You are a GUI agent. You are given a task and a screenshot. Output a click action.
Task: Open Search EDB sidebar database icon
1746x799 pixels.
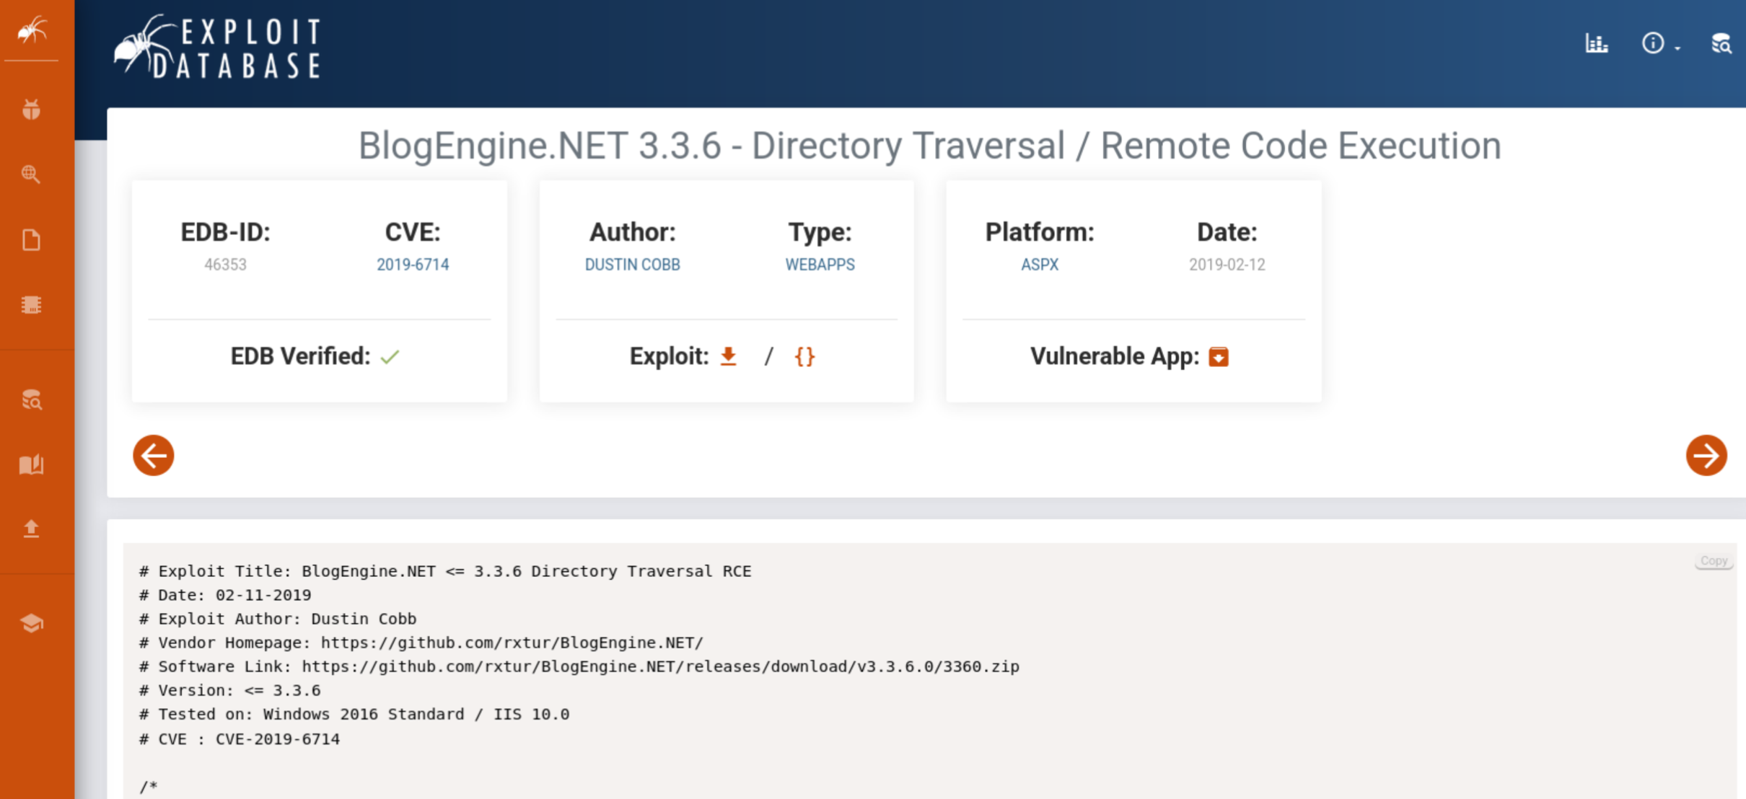click(x=32, y=399)
